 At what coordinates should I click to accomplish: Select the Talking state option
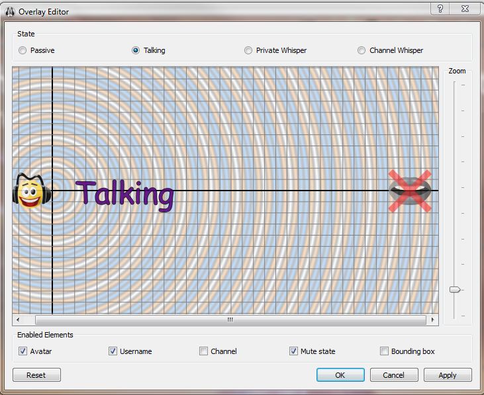point(136,50)
